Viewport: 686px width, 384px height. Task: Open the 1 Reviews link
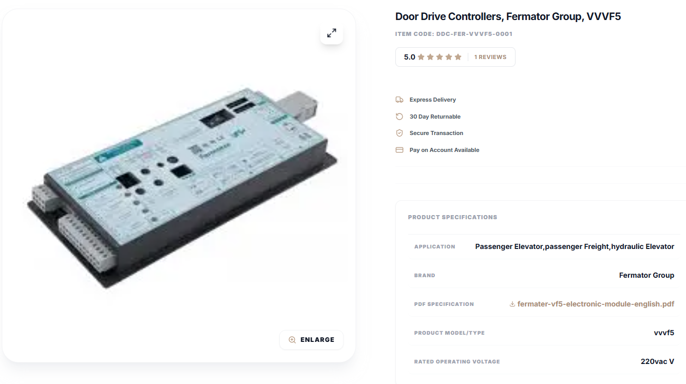[x=490, y=57]
